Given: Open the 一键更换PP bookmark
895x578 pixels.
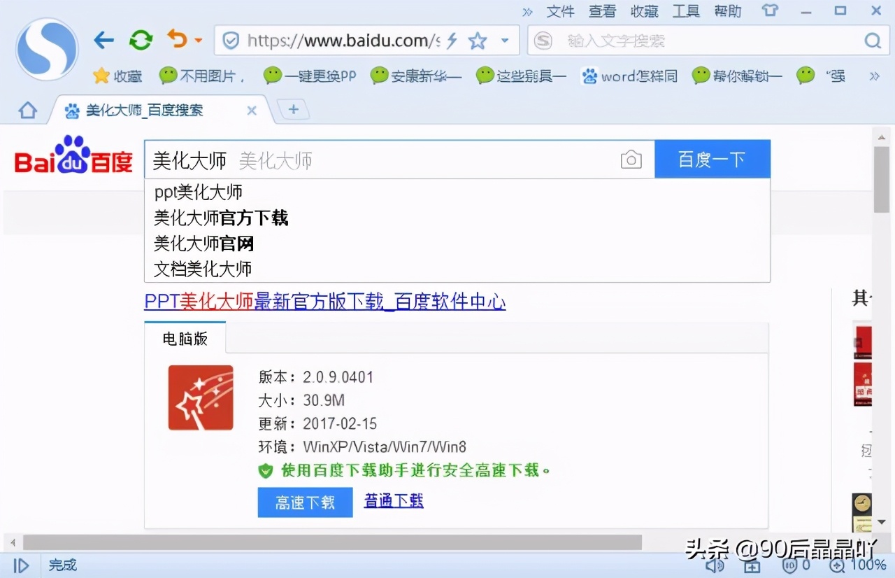Looking at the screenshot, I should tap(310, 76).
